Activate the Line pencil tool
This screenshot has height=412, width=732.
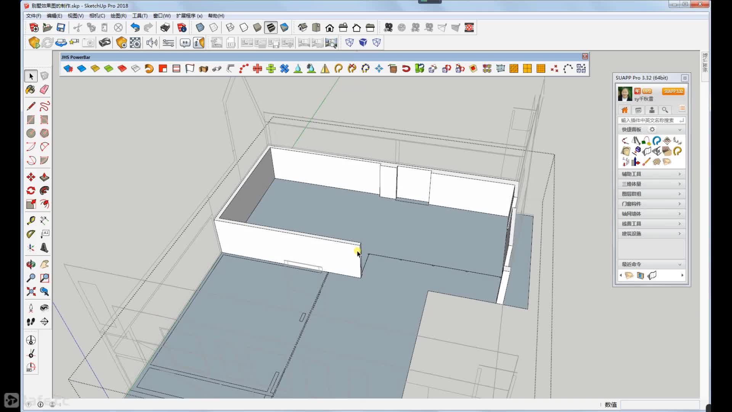31,106
